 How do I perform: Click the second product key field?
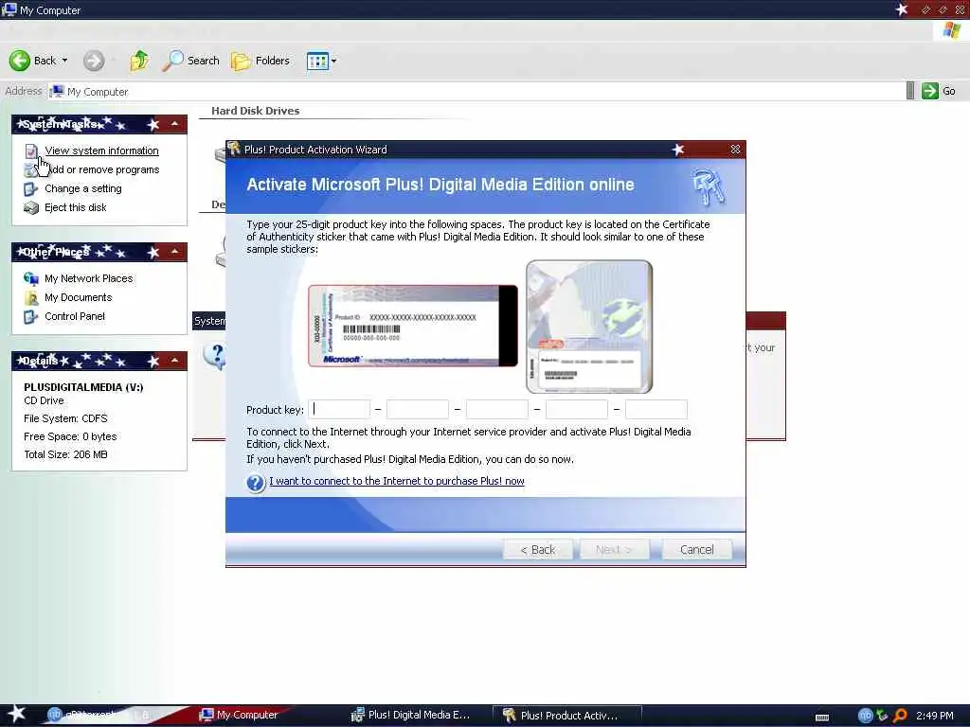coord(418,409)
